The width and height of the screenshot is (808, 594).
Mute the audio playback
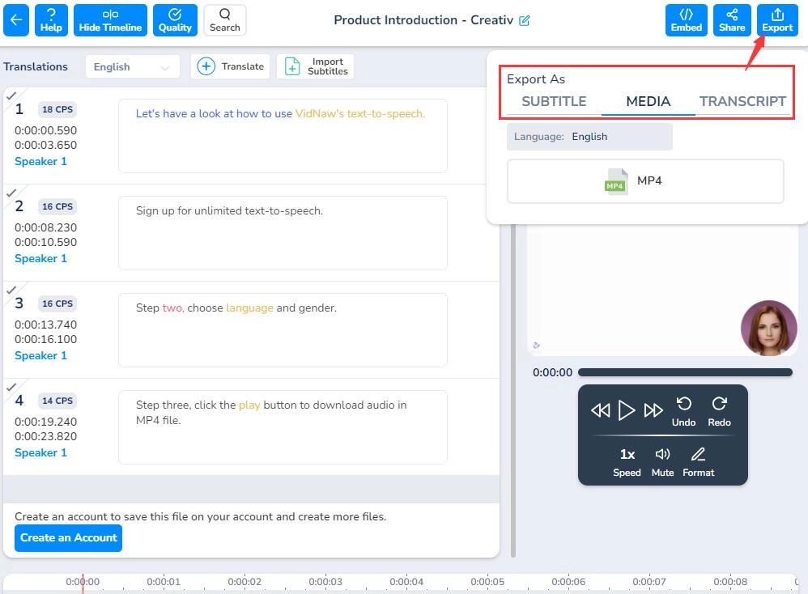click(x=662, y=462)
